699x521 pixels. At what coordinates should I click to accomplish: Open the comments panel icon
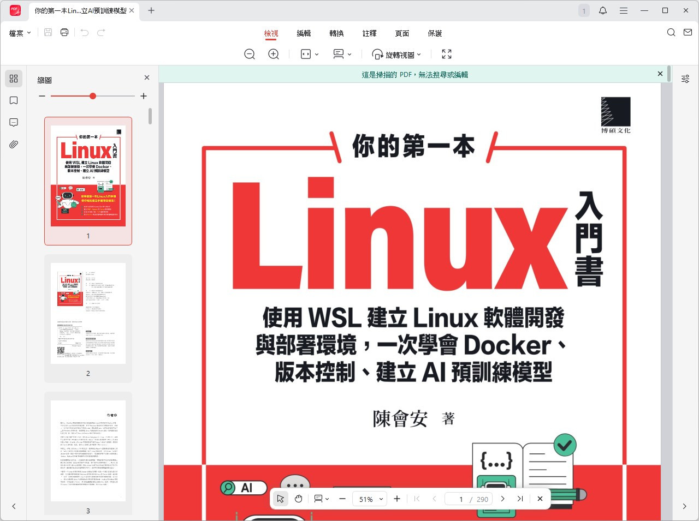[x=14, y=122]
